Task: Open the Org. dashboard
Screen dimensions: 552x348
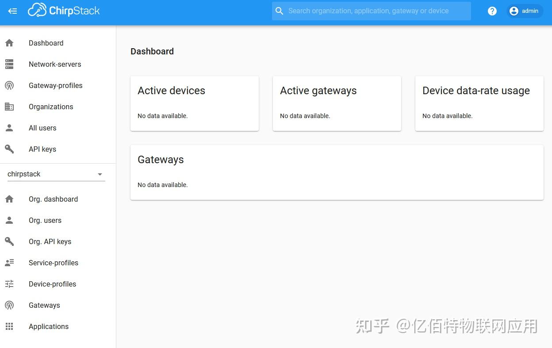Action: click(x=53, y=199)
